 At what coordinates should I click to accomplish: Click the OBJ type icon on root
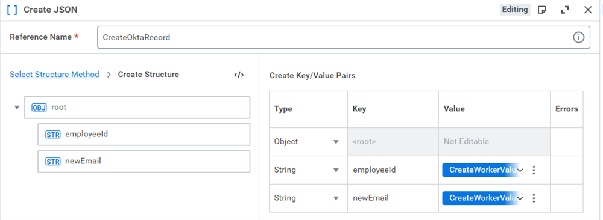(x=39, y=108)
